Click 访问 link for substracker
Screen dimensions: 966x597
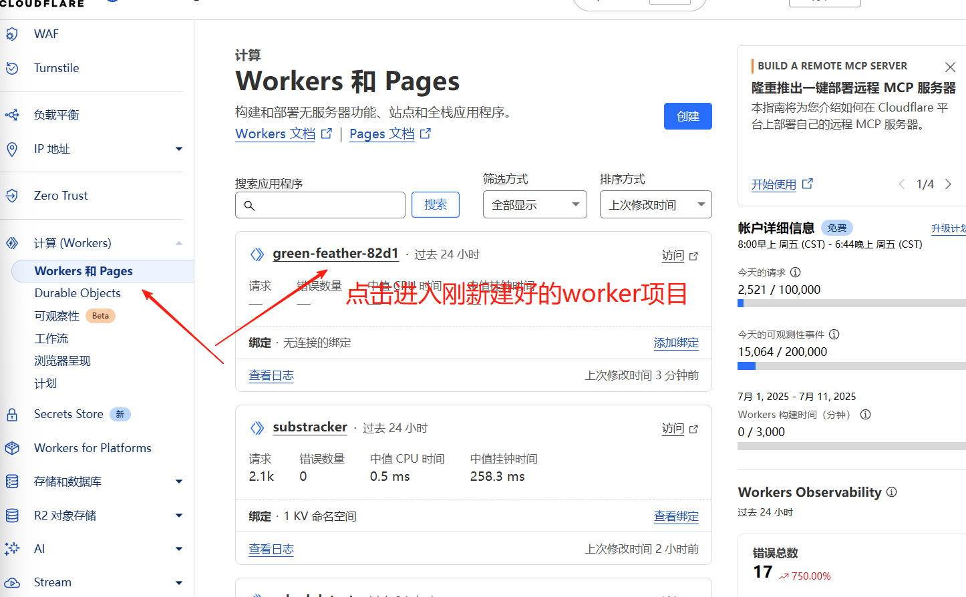tap(679, 429)
